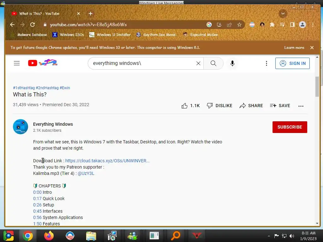Image resolution: width=323 pixels, height=242 pixels.
Task: Open the volume tray icon
Action: [x=292, y=236]
